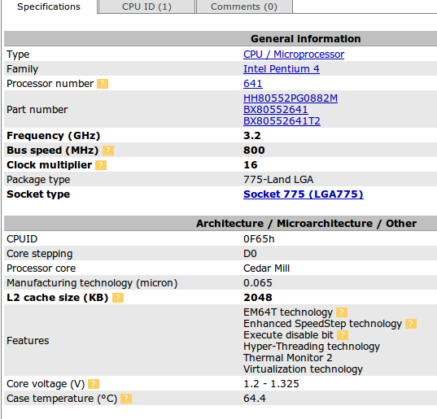Image resolution: width=437 pixels, height=419 pixels.
Task: Select the bus speed value 800
Action: coord(254,151)
